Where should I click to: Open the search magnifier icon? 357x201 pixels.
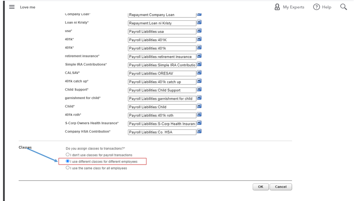coord(343,7)
